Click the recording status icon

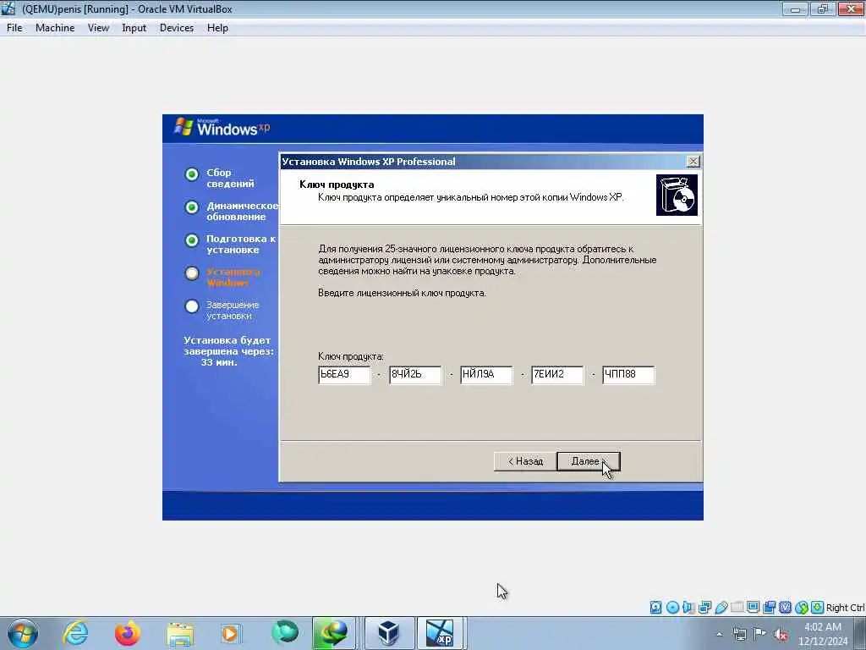(769, 608)
